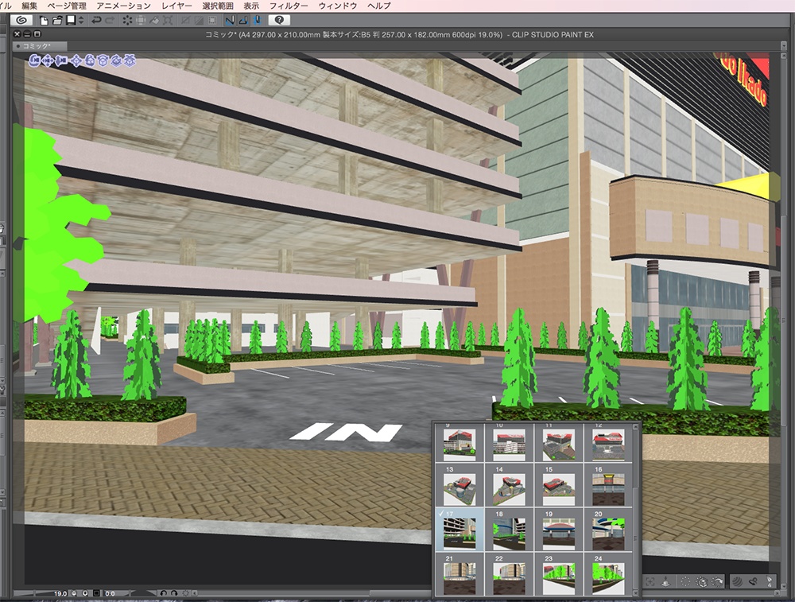Click the rotate canvas left button
This screenshot has width=795, height=602.
[163, 593]
